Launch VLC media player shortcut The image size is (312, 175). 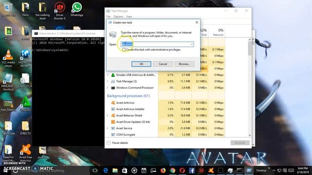click(8, 58)
